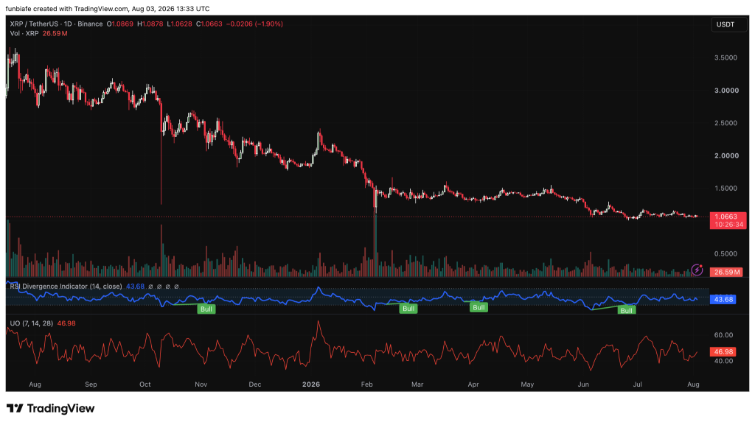Click the Oct label on time axis
755x425 pixels.
coord(145,384)
